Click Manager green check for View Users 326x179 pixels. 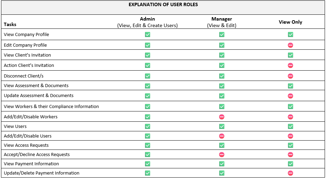pos(222,127)
